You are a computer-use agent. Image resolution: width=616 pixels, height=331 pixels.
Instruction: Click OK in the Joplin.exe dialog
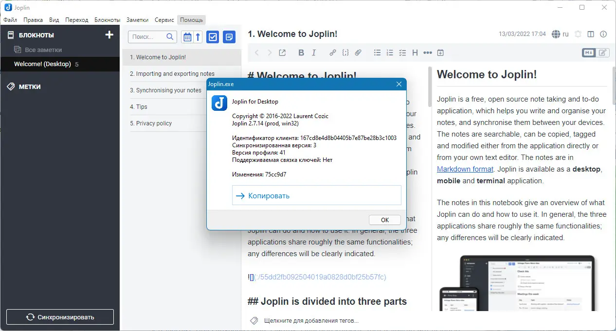385,220
